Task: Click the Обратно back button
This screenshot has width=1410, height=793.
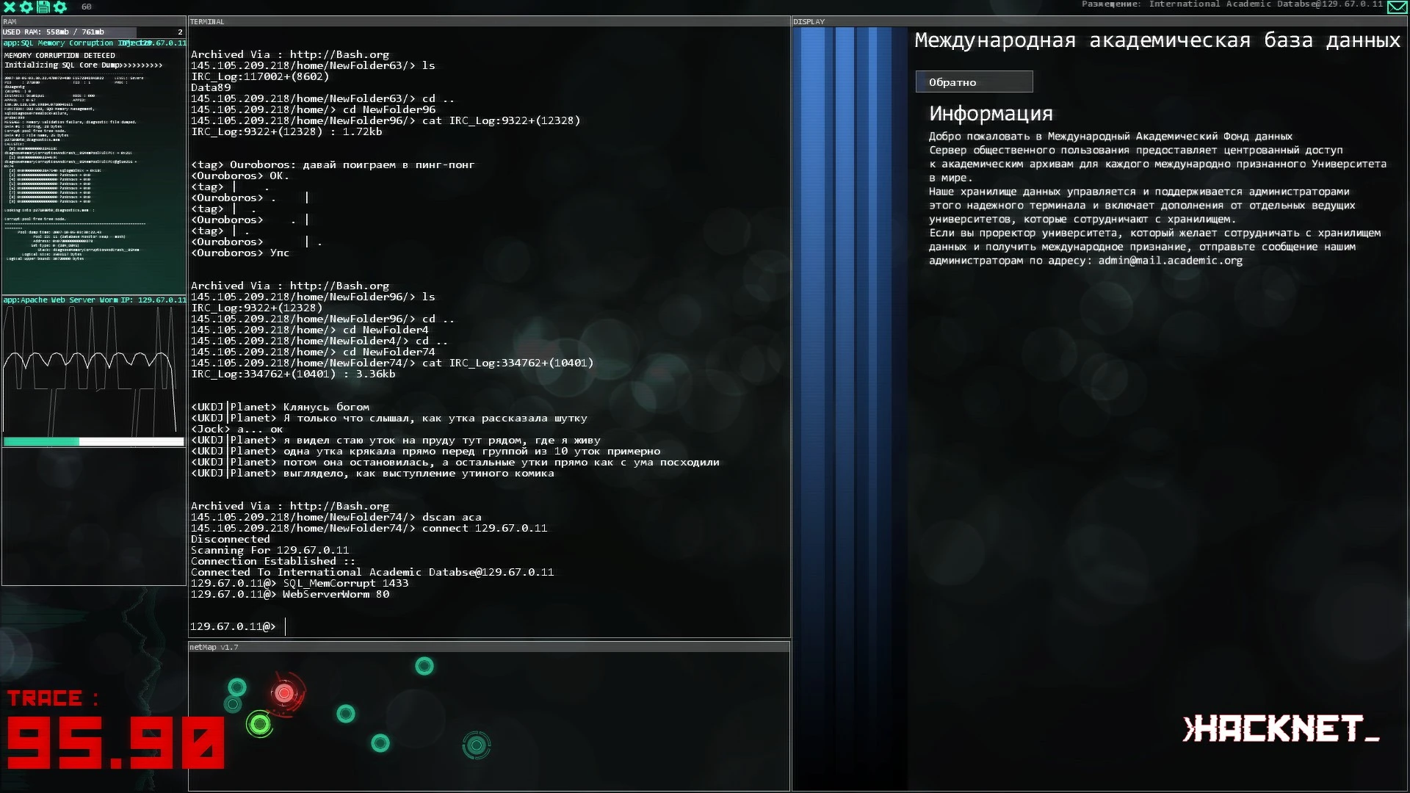Action: click(974, 82)
